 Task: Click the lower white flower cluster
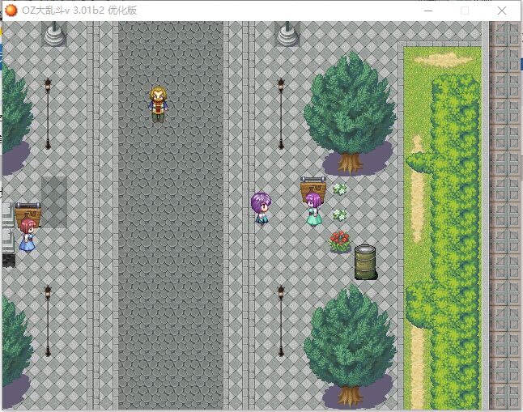click(340, 214)
